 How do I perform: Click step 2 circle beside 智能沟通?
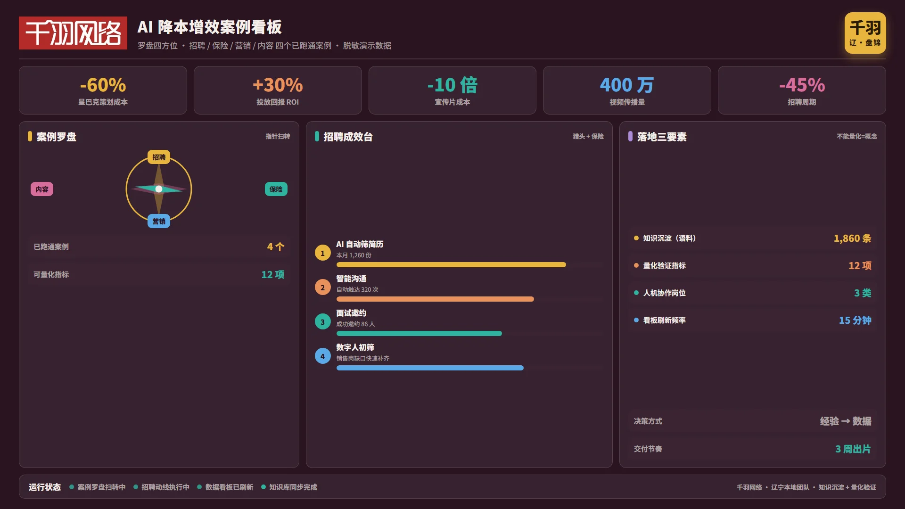point(322,287)
